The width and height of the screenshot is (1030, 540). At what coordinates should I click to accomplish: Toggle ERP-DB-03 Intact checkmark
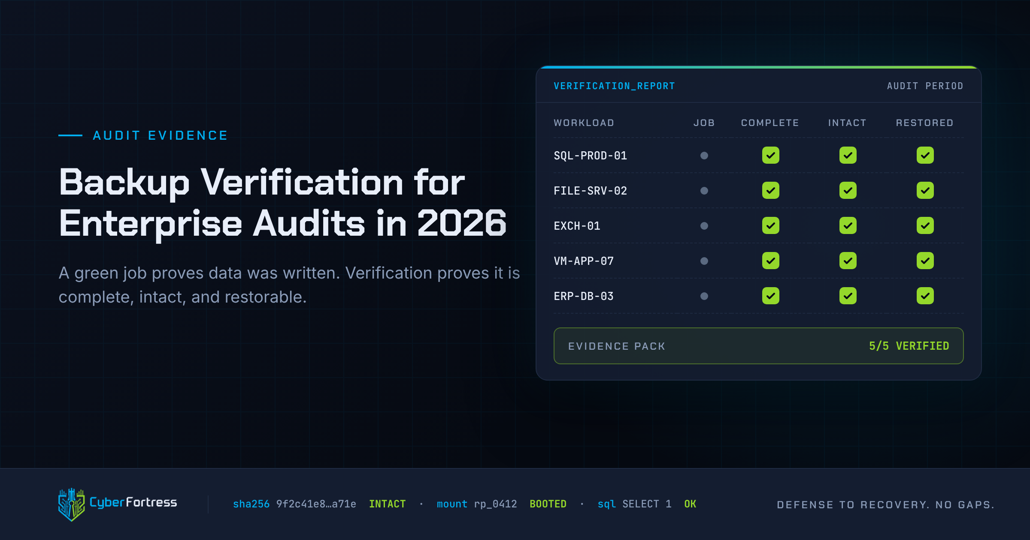(848, 296)
